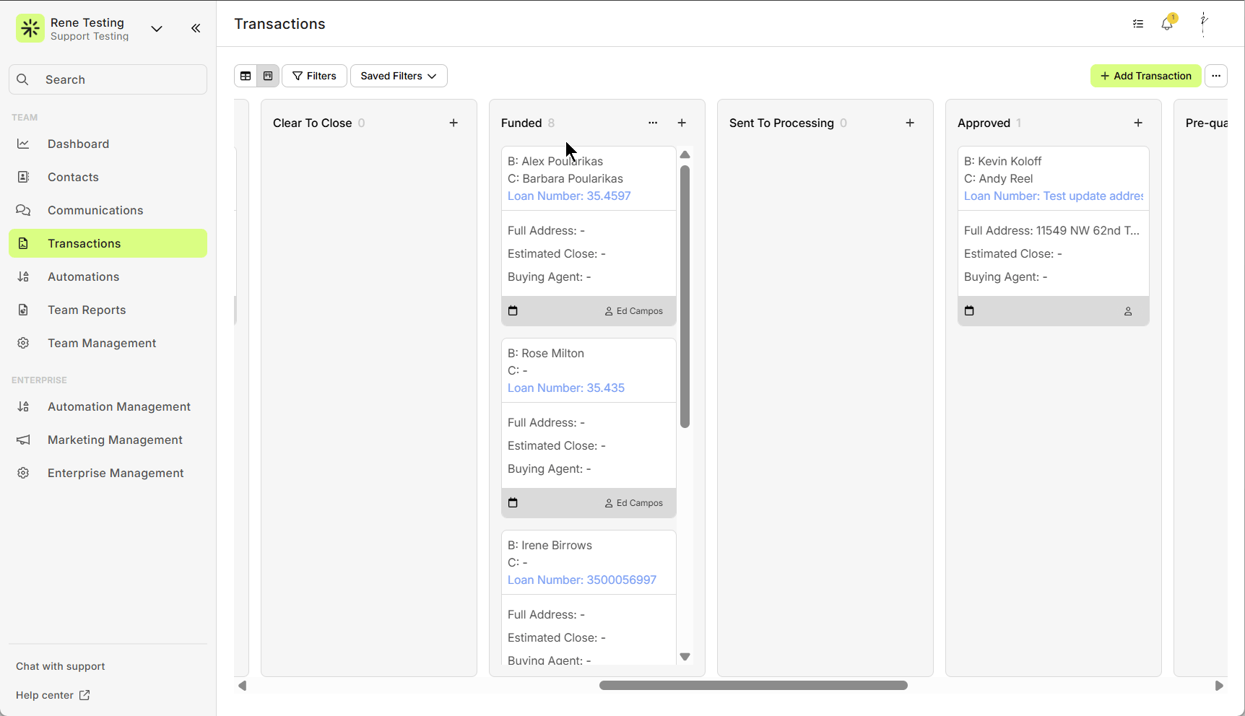Open the task checklist icon in header
The image size is (1245, 716).
click(x=1138, y=24)
